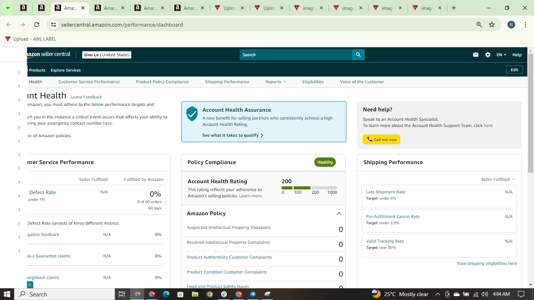Image resolution: width=534 pixels, height=300 pixels.
Task: Click the network icon in system tray
Action: tap(476, 294)
